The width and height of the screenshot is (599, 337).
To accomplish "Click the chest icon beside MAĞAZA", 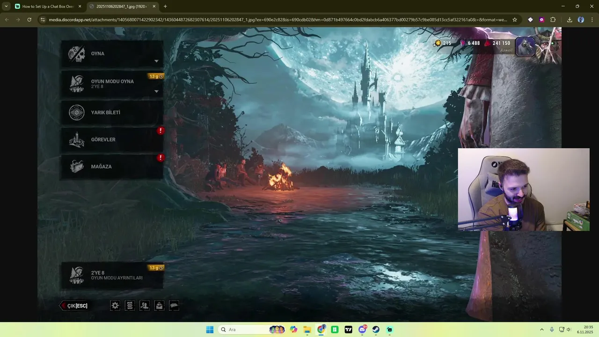I will [77, 167].
